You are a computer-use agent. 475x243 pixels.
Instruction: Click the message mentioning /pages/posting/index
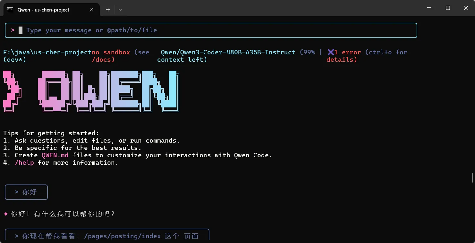(x=107, y=234)
